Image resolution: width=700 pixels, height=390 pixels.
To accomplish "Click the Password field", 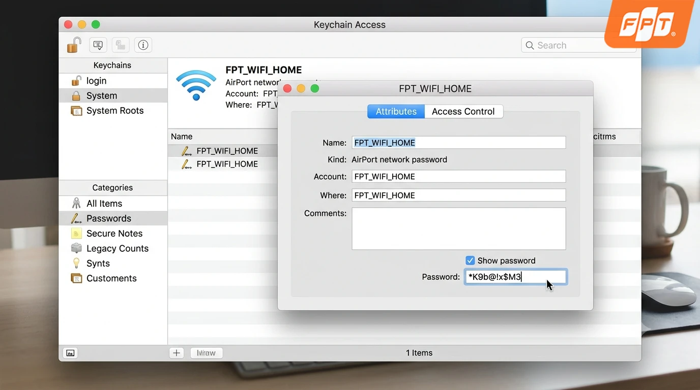I will click(515, 277).
